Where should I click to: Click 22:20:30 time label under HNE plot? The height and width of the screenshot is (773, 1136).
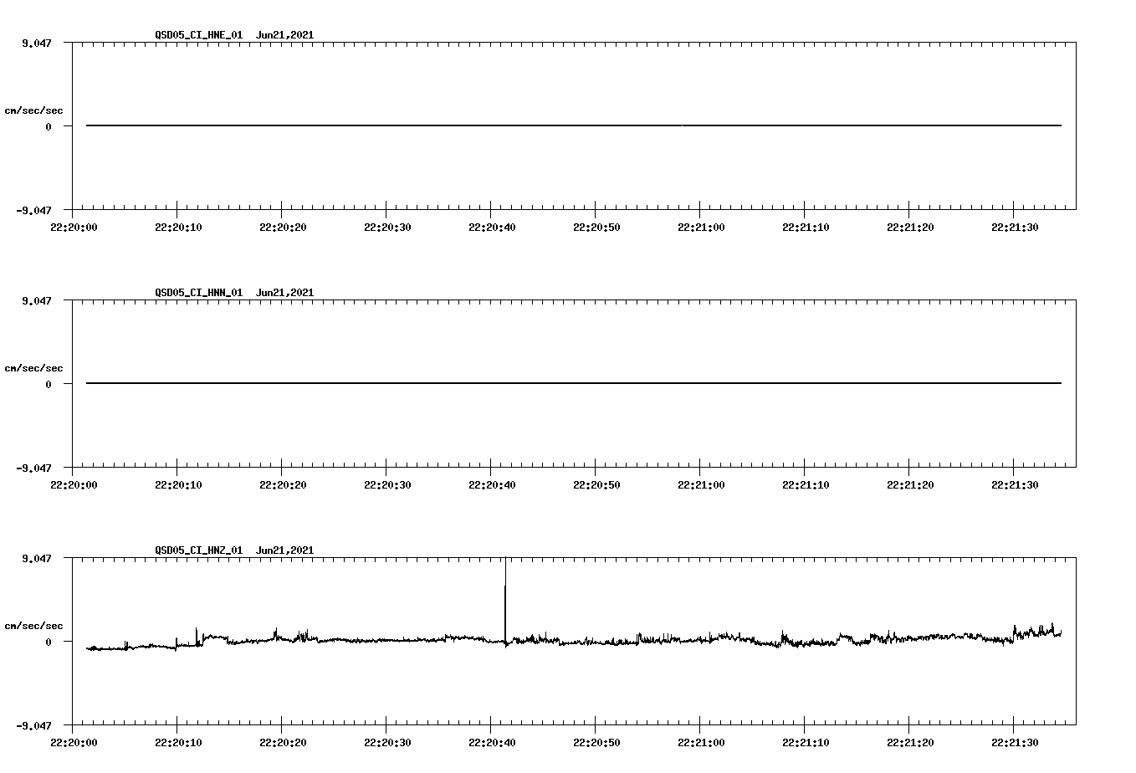[x=387, y=227]
